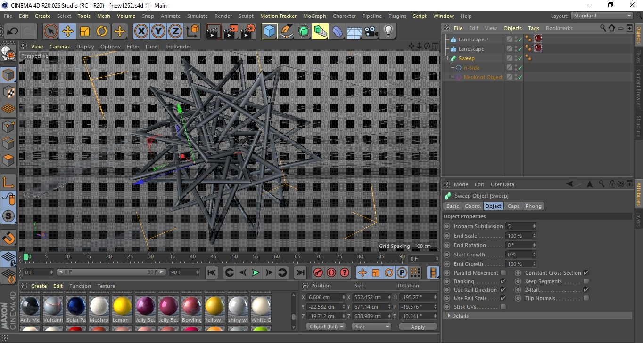
Task: Click the Coordinate System icon
Action: 192,32
